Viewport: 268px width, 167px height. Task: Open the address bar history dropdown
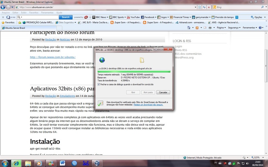(x=195, y=7)
